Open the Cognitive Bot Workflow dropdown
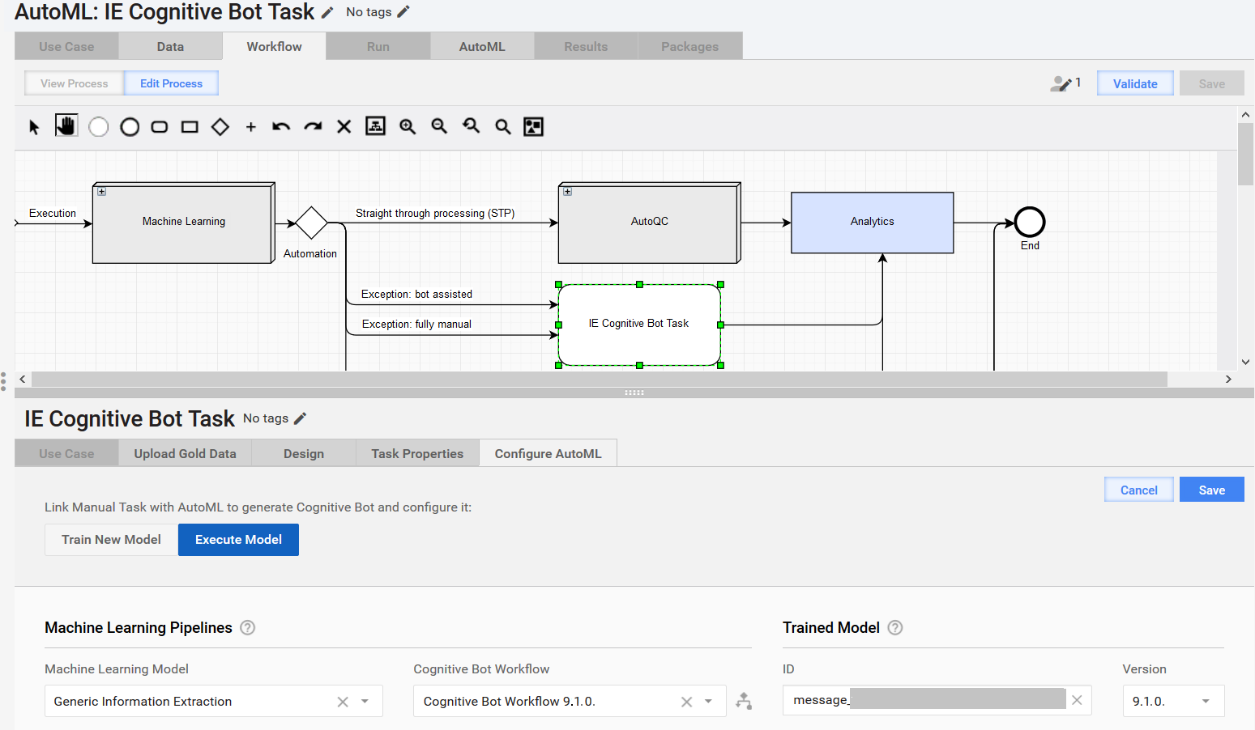 point(709,702)
